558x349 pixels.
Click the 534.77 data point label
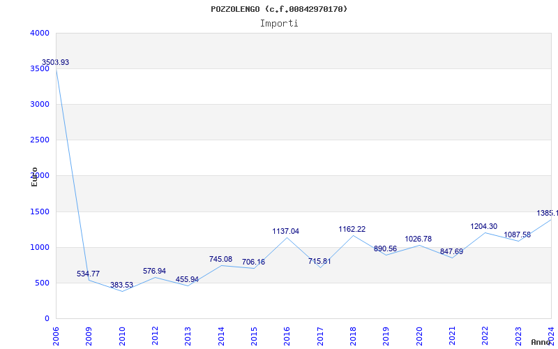[x=89, y=274]
